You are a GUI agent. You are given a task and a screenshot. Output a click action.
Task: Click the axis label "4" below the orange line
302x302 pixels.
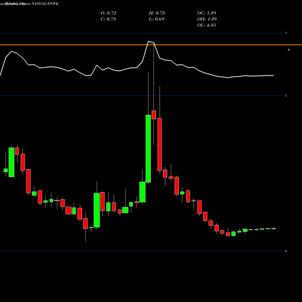point(289,50)
